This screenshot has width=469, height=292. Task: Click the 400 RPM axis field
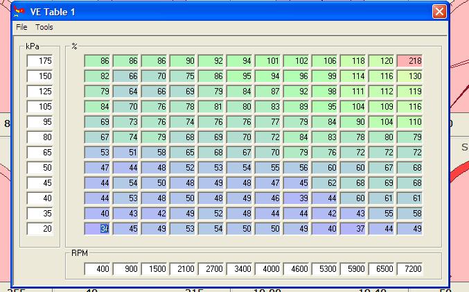(x=97, y=268)
